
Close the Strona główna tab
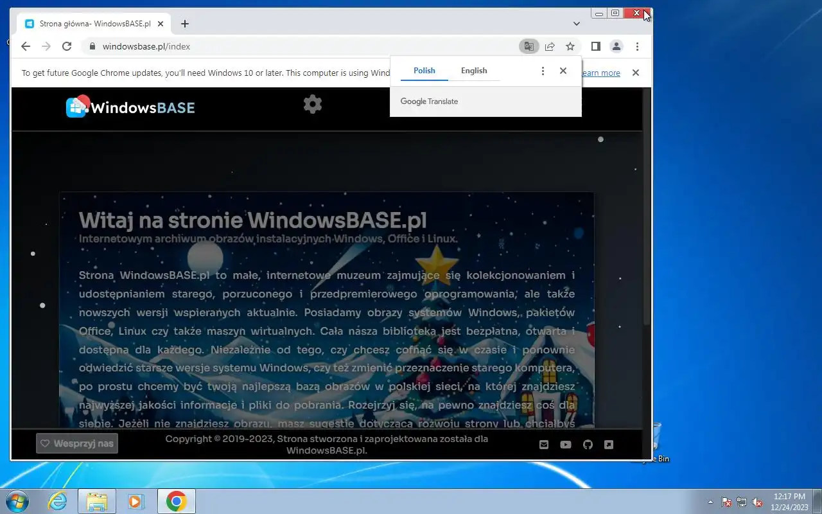[x=161, y=24]
